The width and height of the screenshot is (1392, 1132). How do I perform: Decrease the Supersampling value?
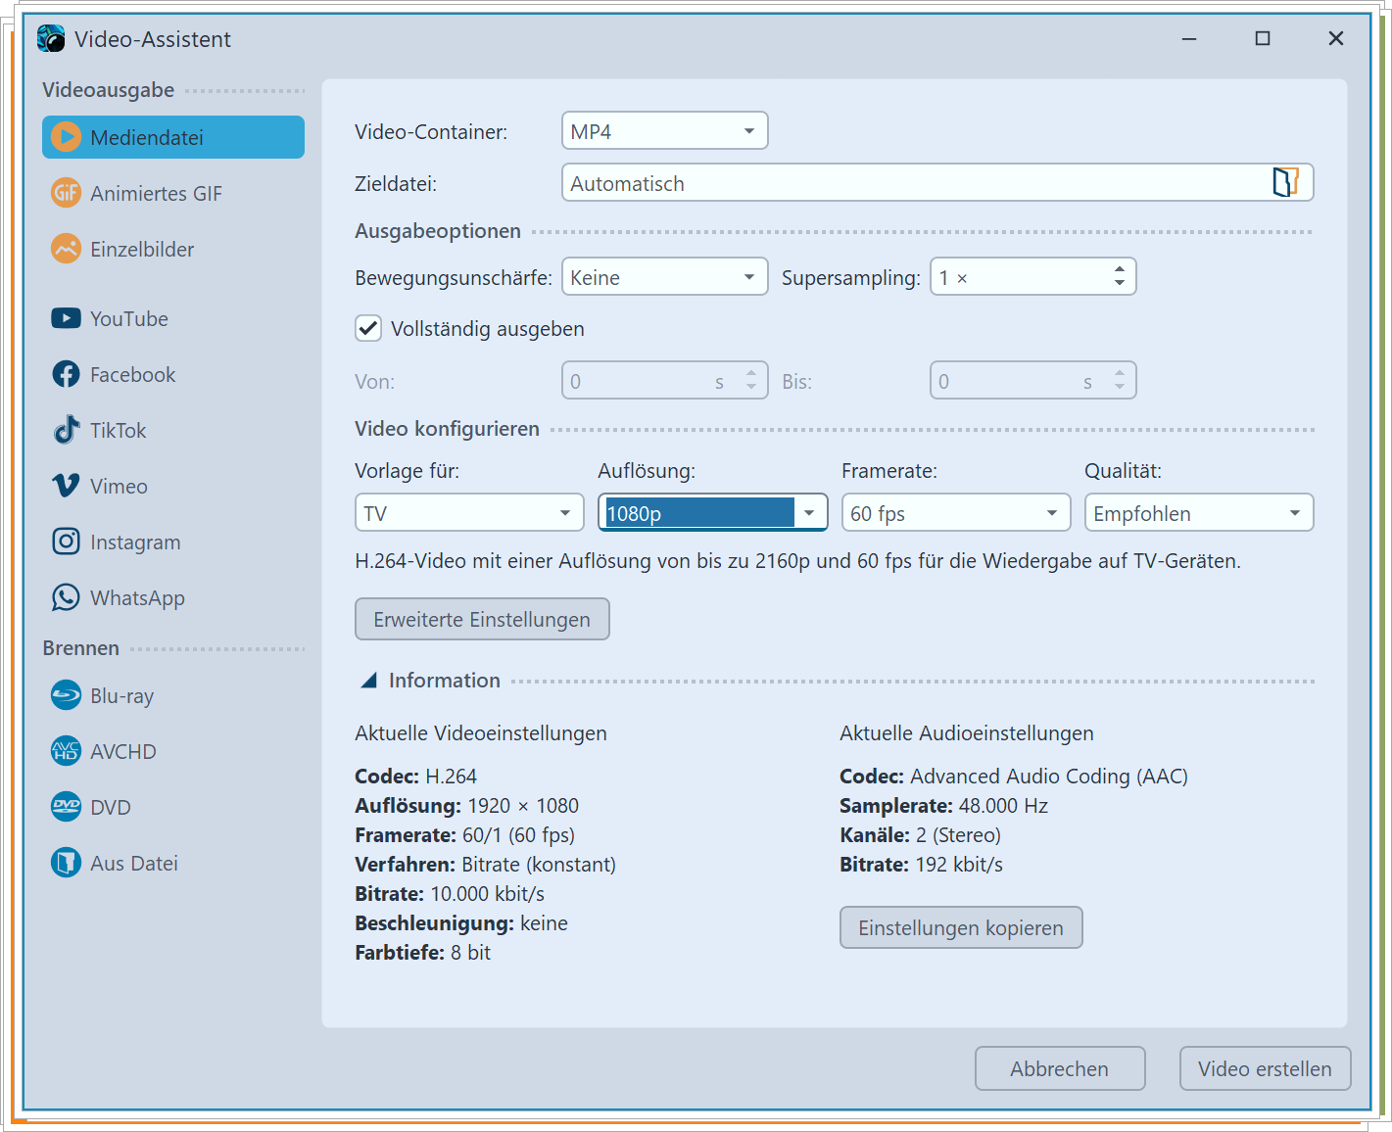(x=1120, y=284)
